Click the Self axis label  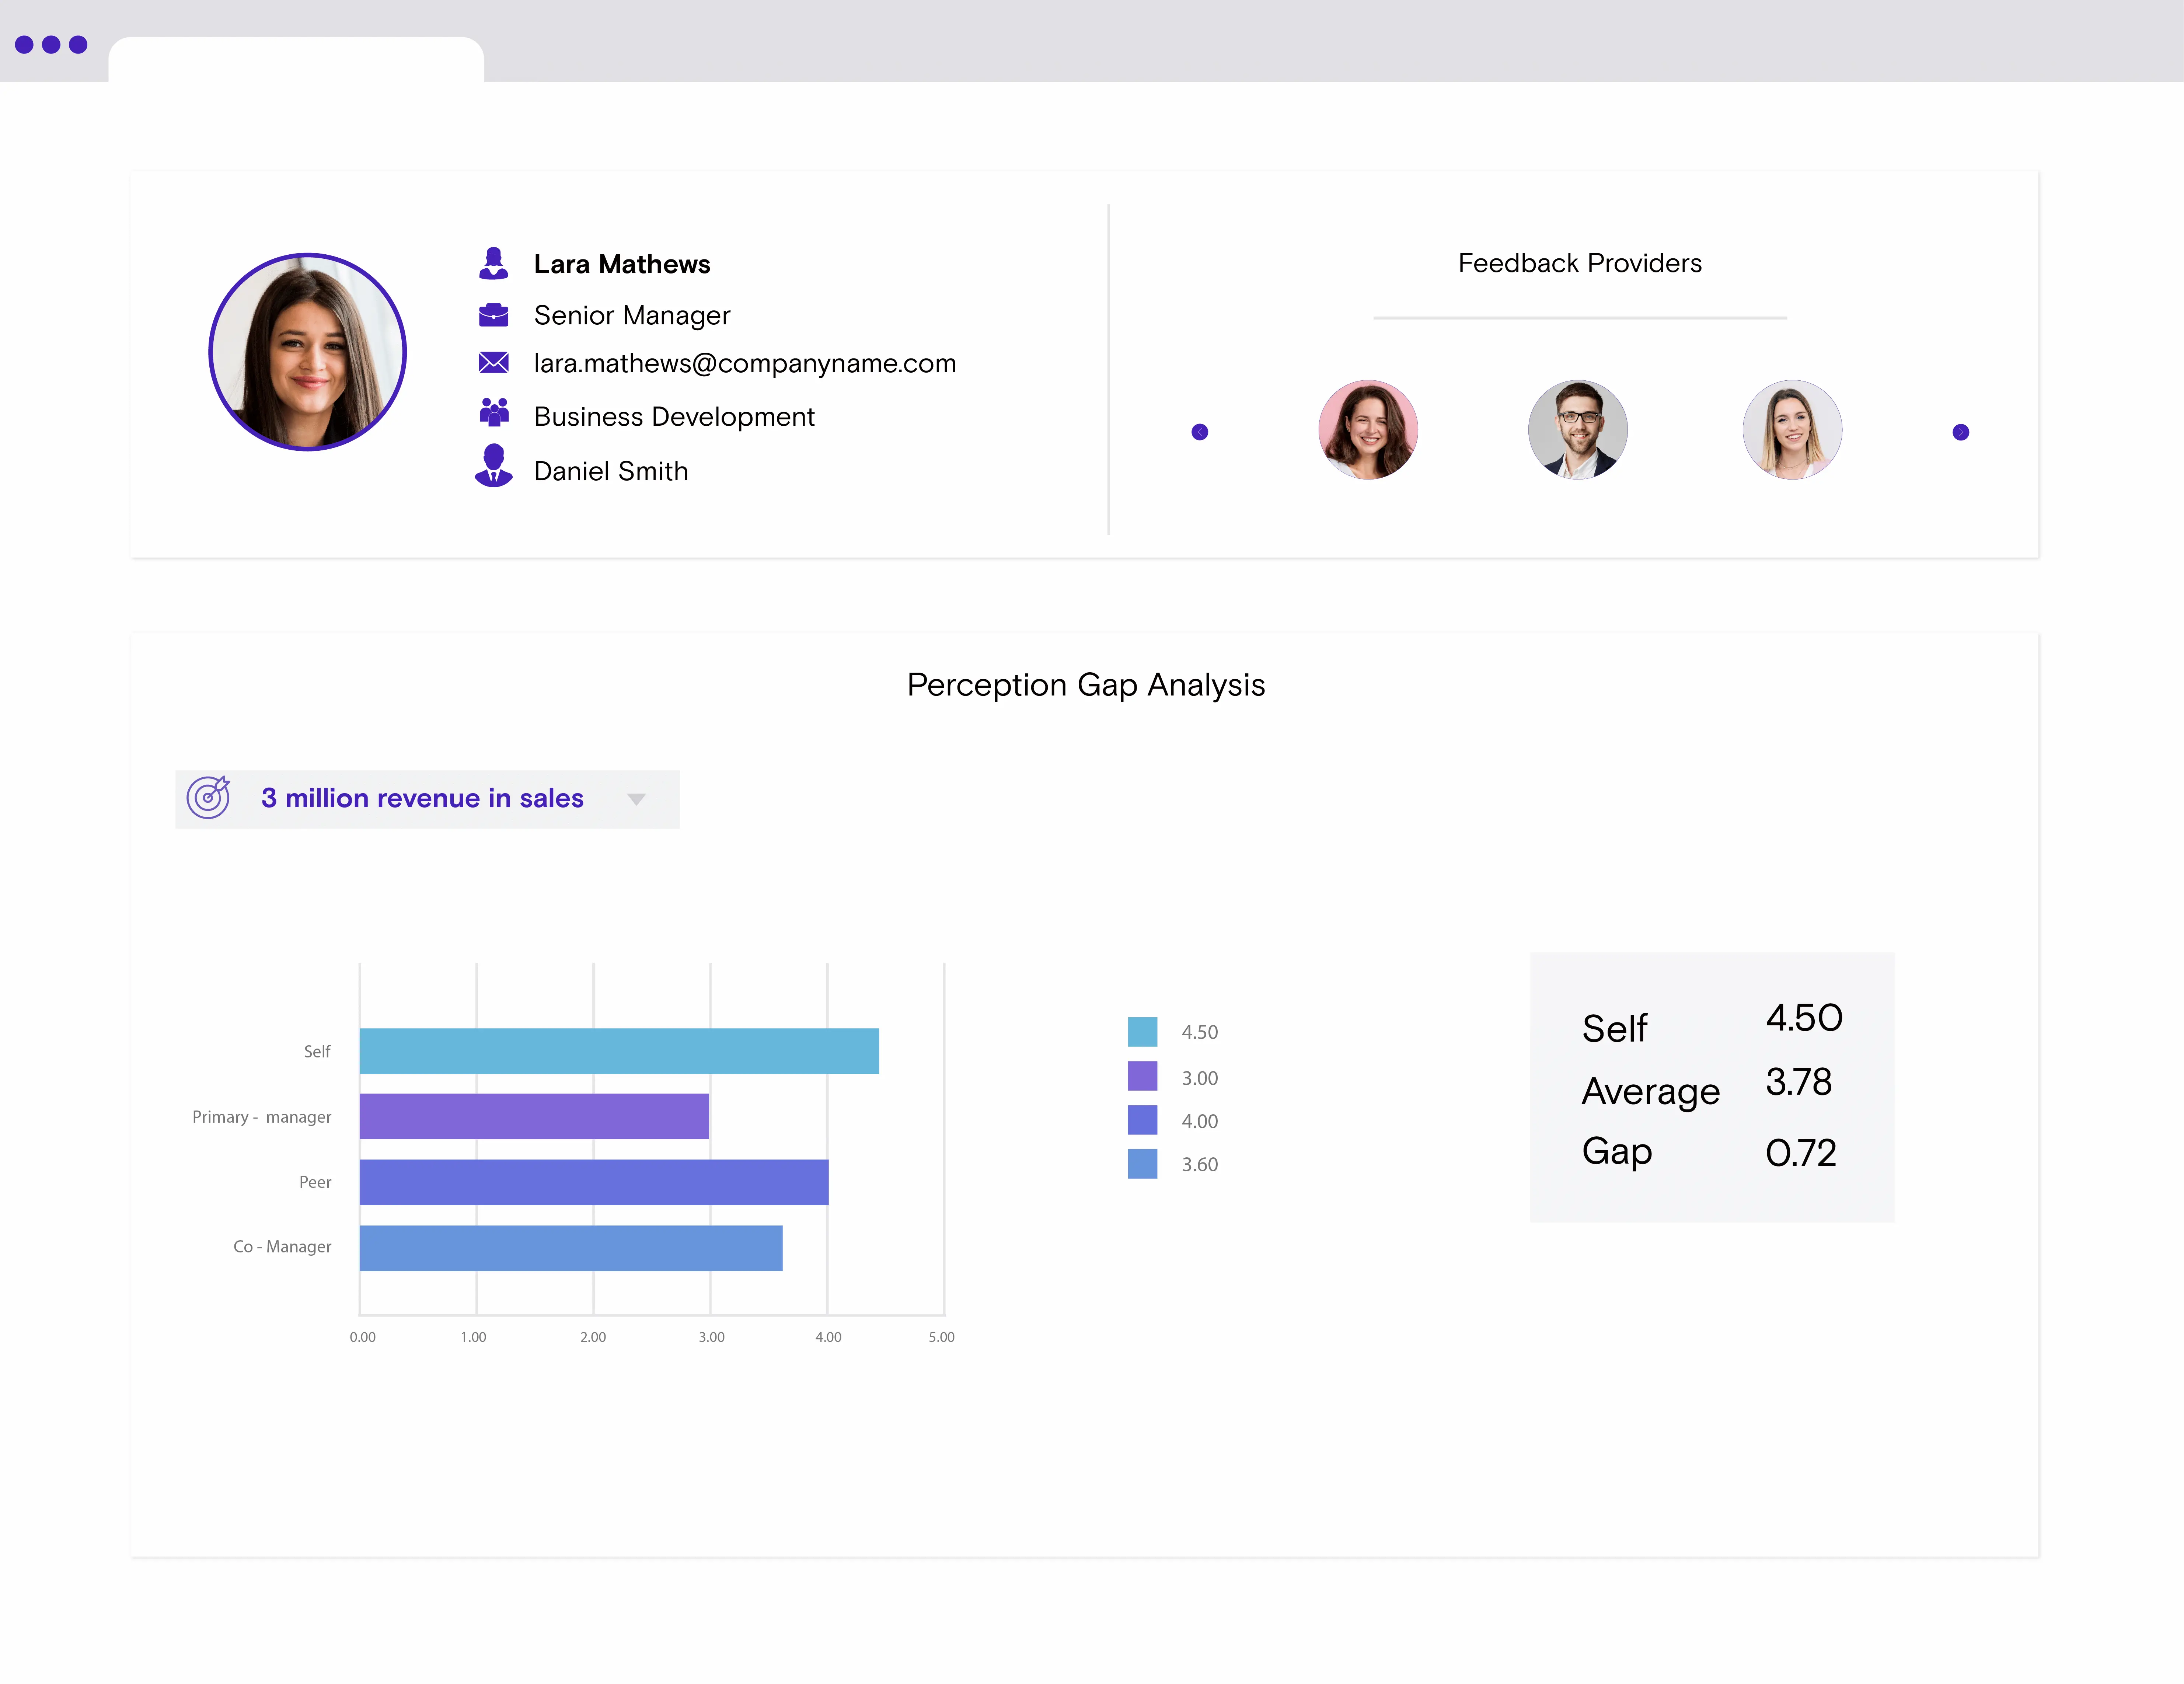point(317,1051)
